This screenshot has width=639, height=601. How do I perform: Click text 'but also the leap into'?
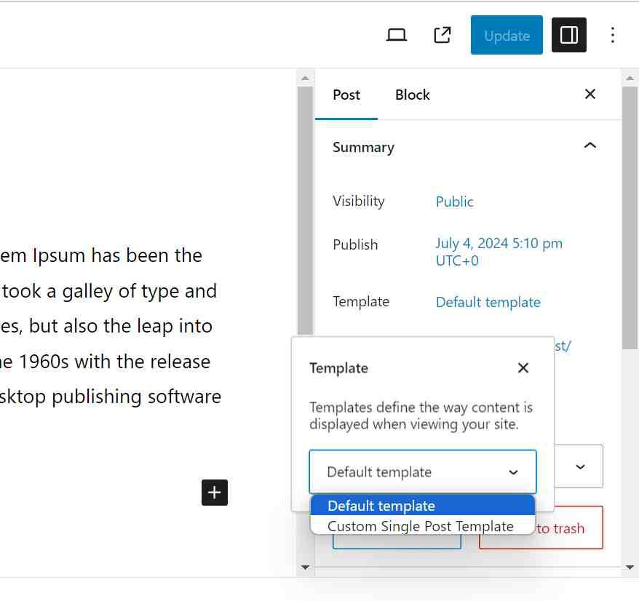121,326
